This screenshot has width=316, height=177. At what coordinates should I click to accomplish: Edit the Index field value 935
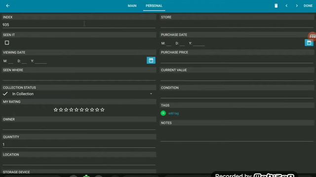[x=79, y=25]
